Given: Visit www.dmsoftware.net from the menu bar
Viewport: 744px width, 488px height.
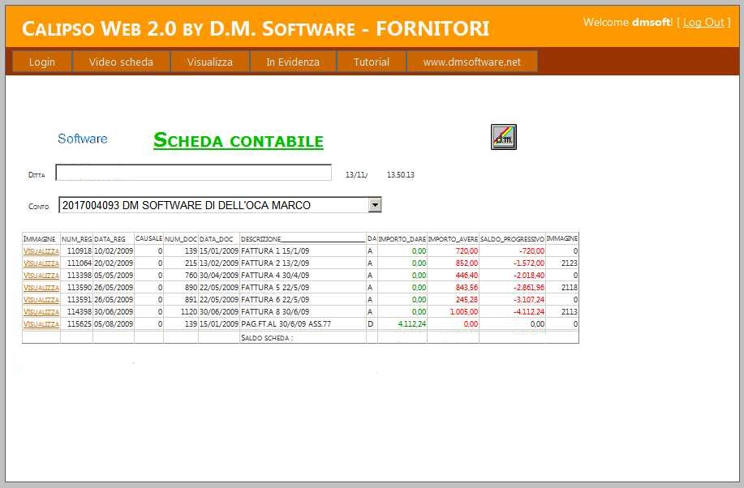Looking at the screenshot, I should pos(472,62).
